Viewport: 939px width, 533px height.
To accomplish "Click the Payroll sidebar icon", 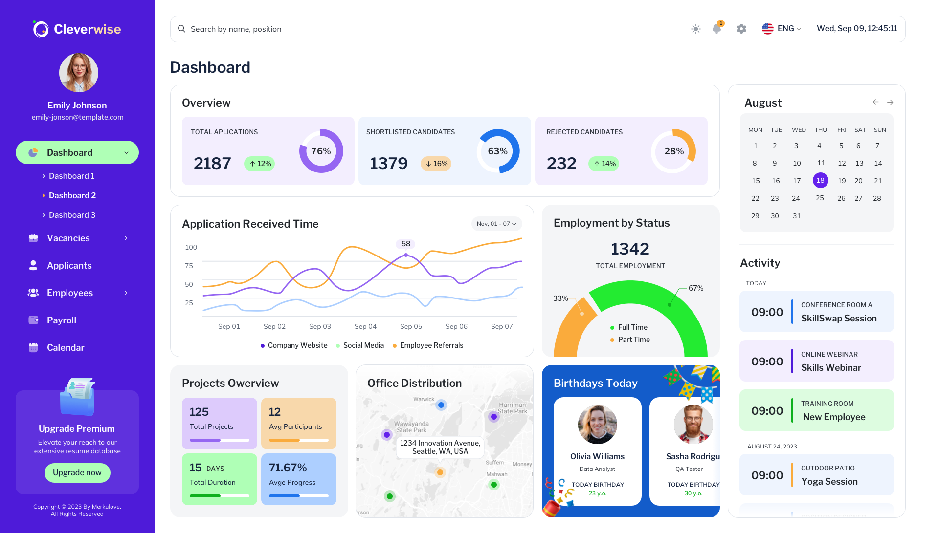I will tap(33, 320).
